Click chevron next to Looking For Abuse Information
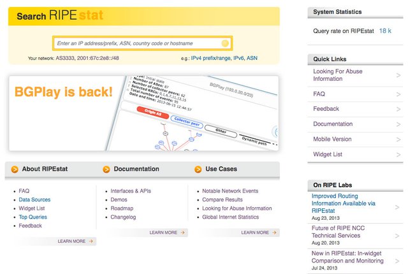 [398, 75]
